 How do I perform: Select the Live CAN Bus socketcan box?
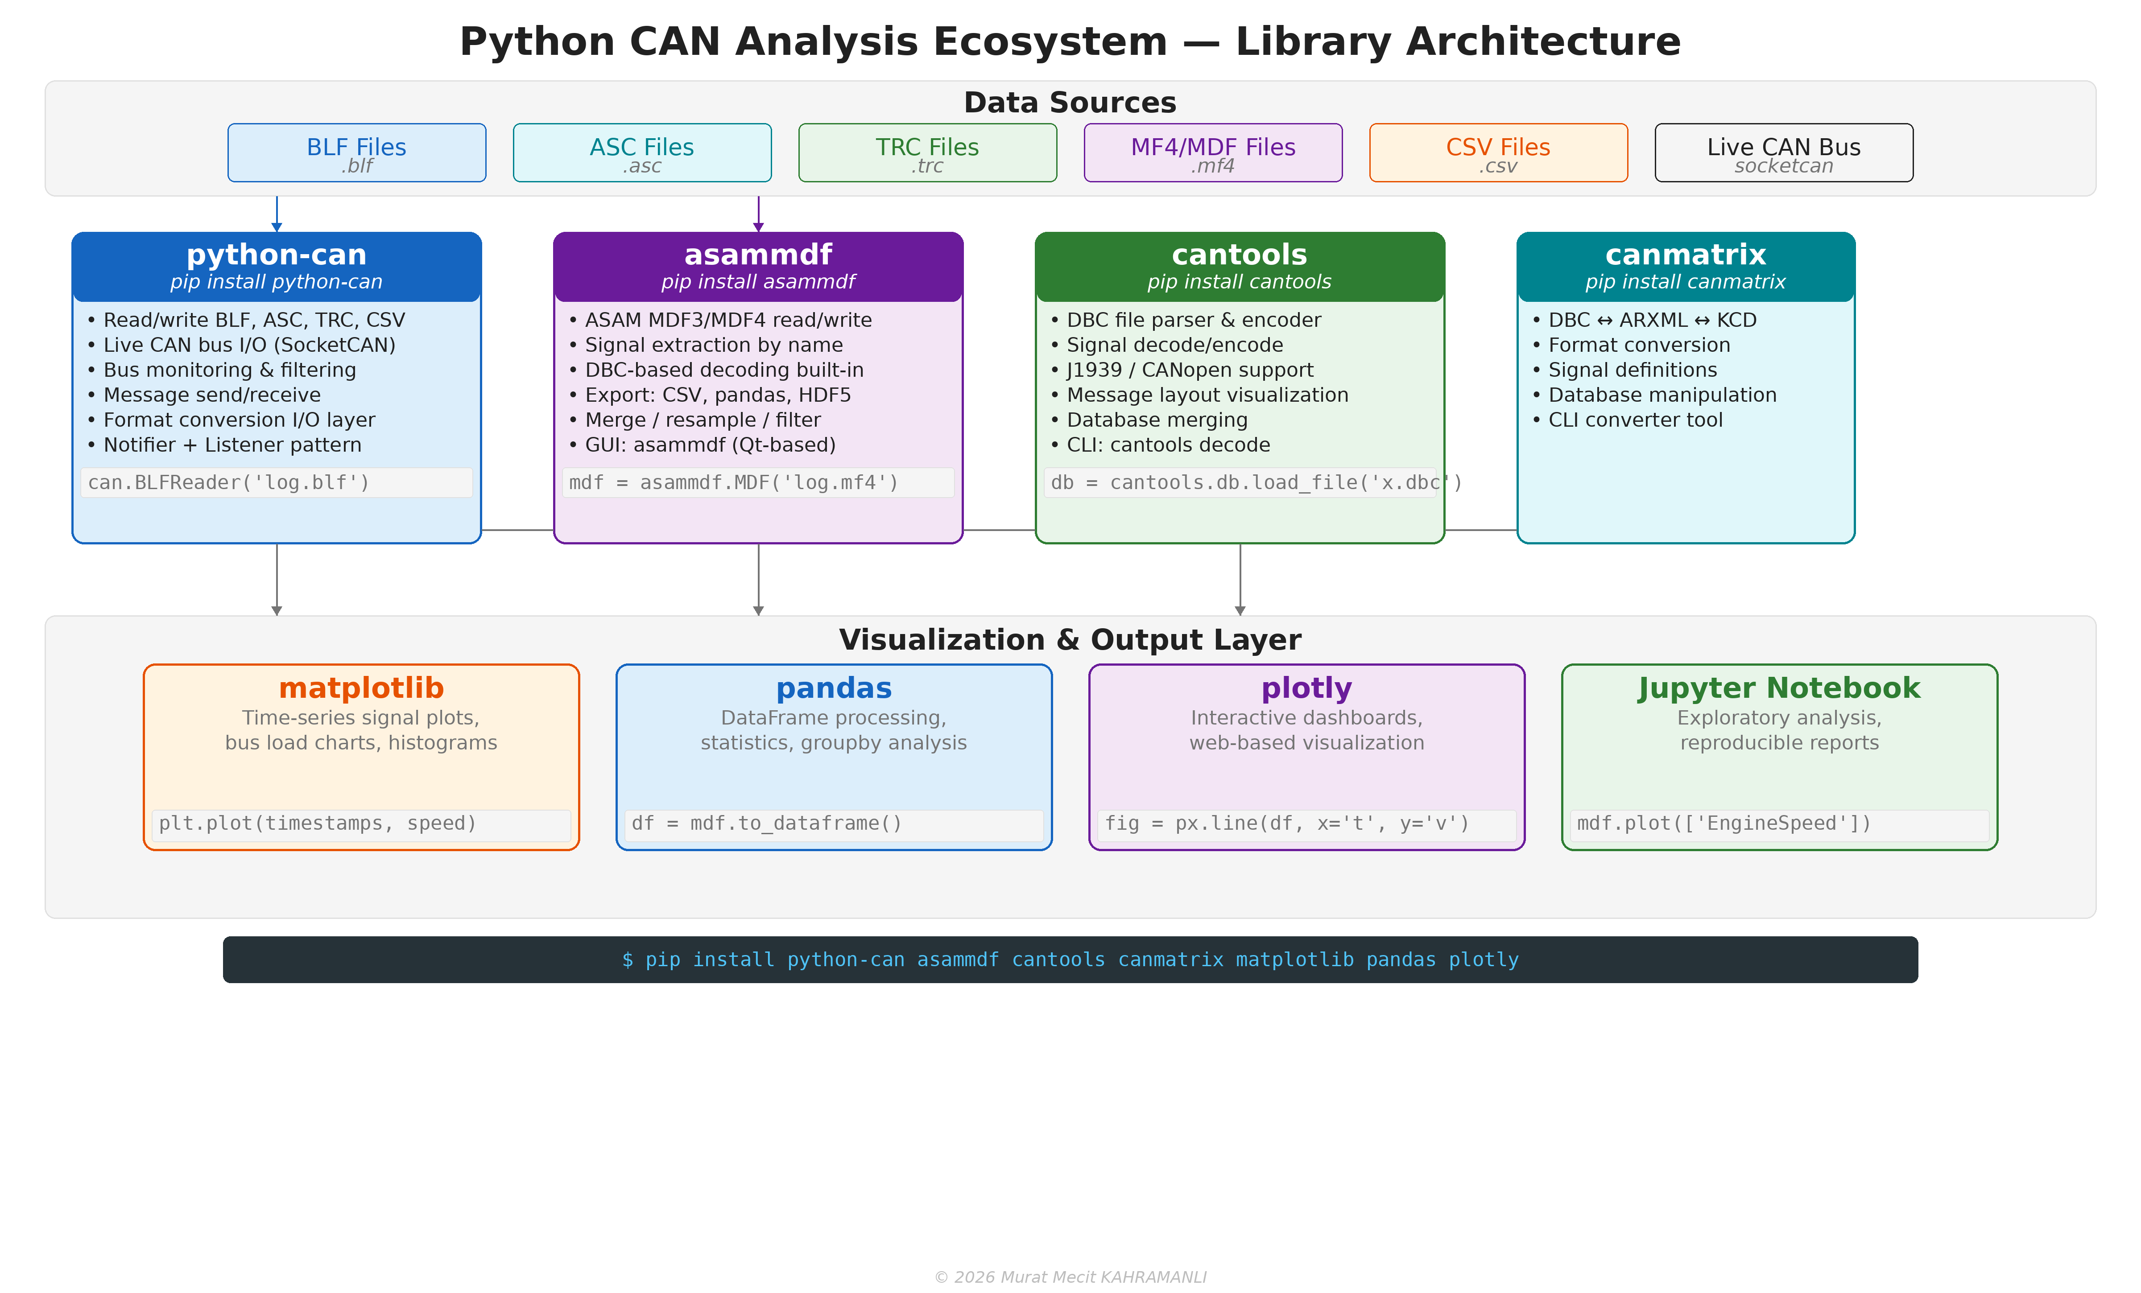[x=1782, y=152]
